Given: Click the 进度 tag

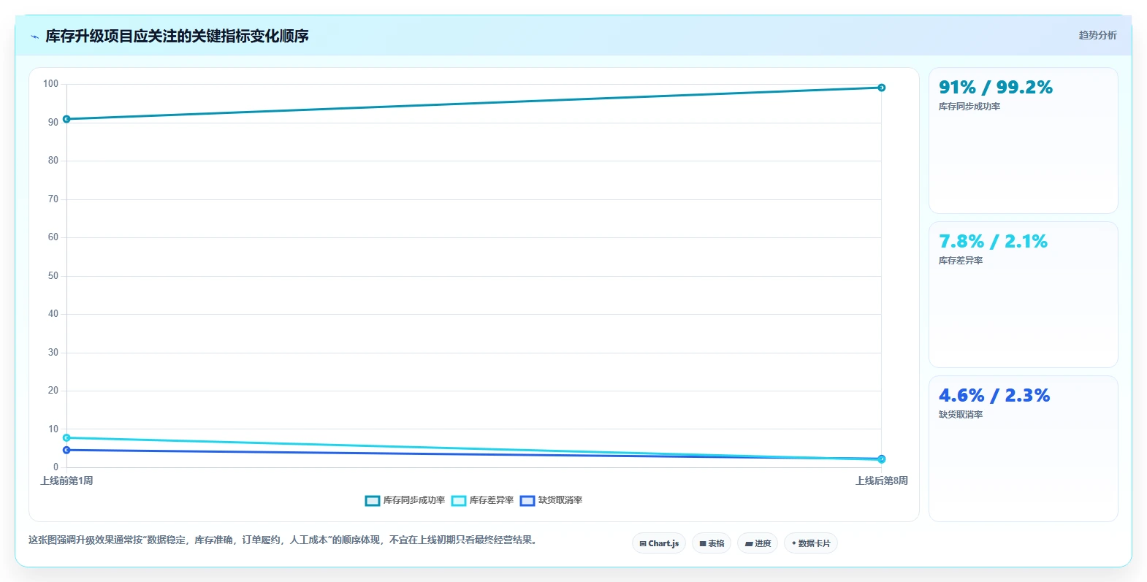Looking at the screenshot, I should [758, 543].
